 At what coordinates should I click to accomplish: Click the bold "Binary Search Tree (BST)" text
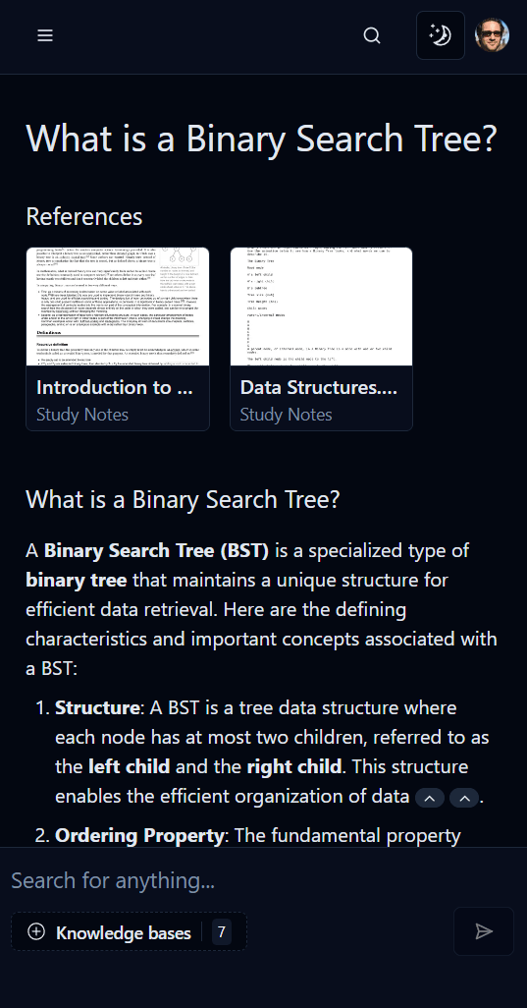click(x=157, y=551)
